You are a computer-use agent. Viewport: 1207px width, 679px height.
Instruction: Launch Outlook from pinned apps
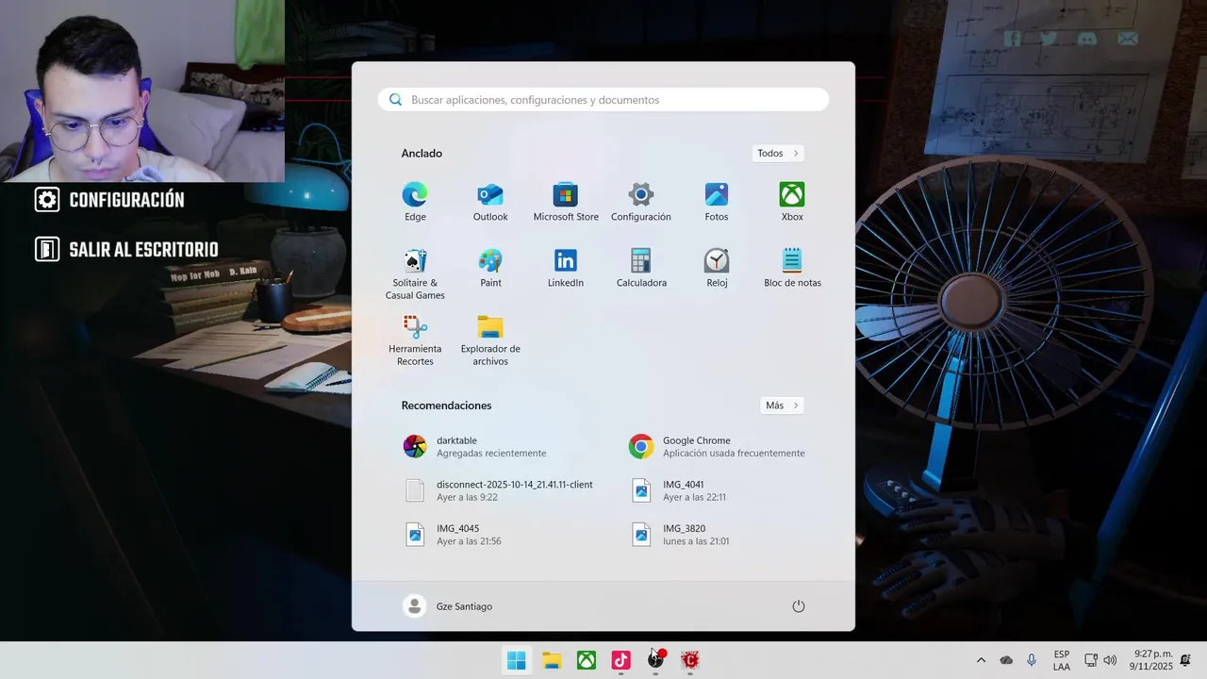point(490,202)
